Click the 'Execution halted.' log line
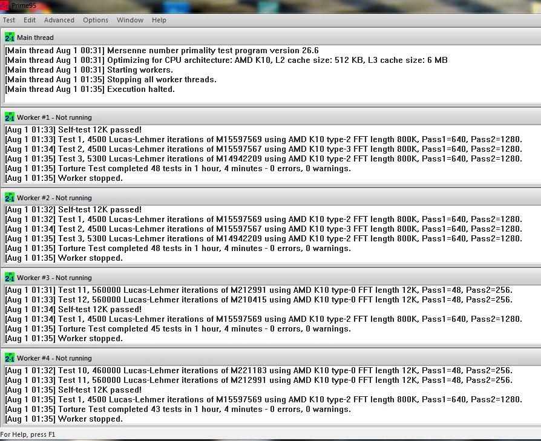Viewport: 541px width, 441px height. click(x=90, y=90)
